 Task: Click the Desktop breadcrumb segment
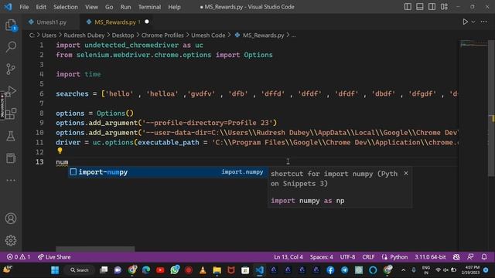(x=123, y=36)
